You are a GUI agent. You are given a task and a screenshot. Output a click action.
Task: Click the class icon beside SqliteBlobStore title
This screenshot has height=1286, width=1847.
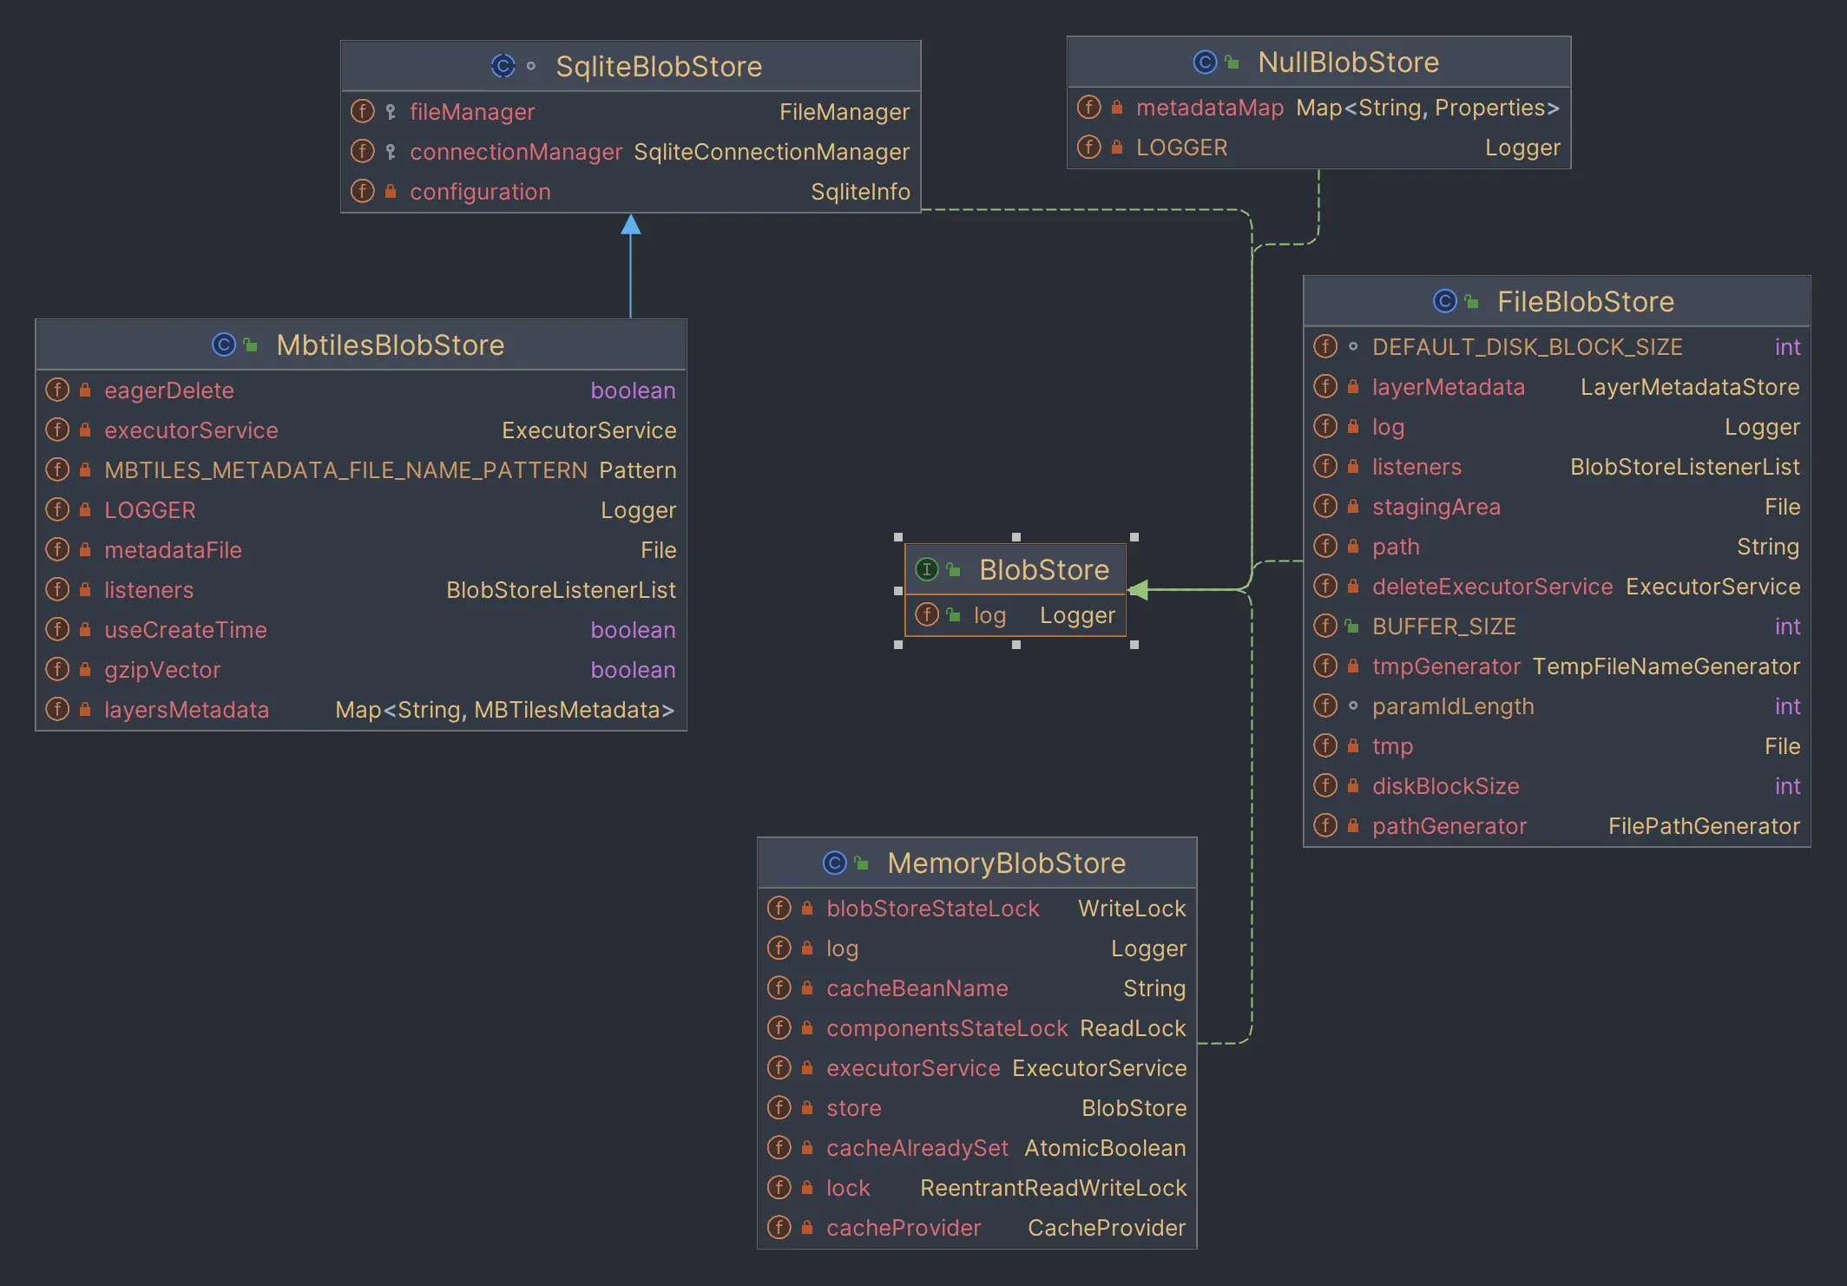coord(503,66)
